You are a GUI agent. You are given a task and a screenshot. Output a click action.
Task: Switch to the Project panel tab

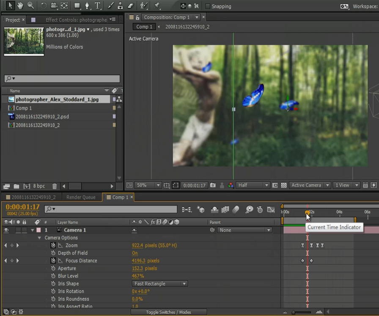[13, 20]
